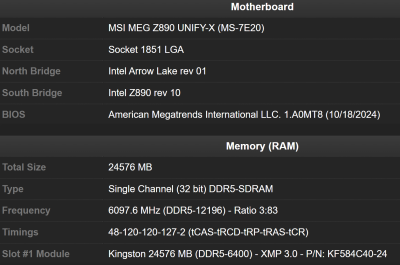The height and width of the screenshot is (265, 400).
Task: Click the MSI MEG Z890 UNIFY-X model value
Action: coord(186,28)
